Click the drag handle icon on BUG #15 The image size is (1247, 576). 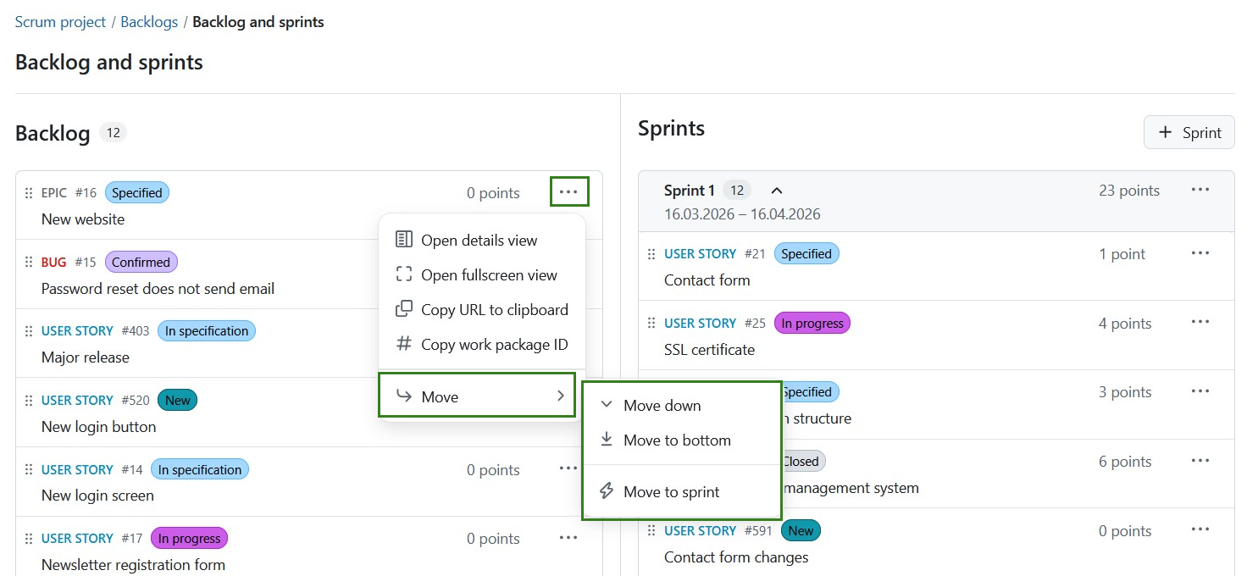point(28,262)
